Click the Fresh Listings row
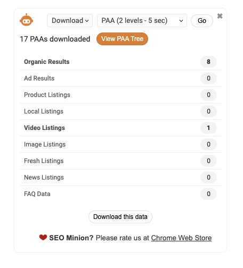This screenshot has height=268, width=243. [x=120, y=161]
